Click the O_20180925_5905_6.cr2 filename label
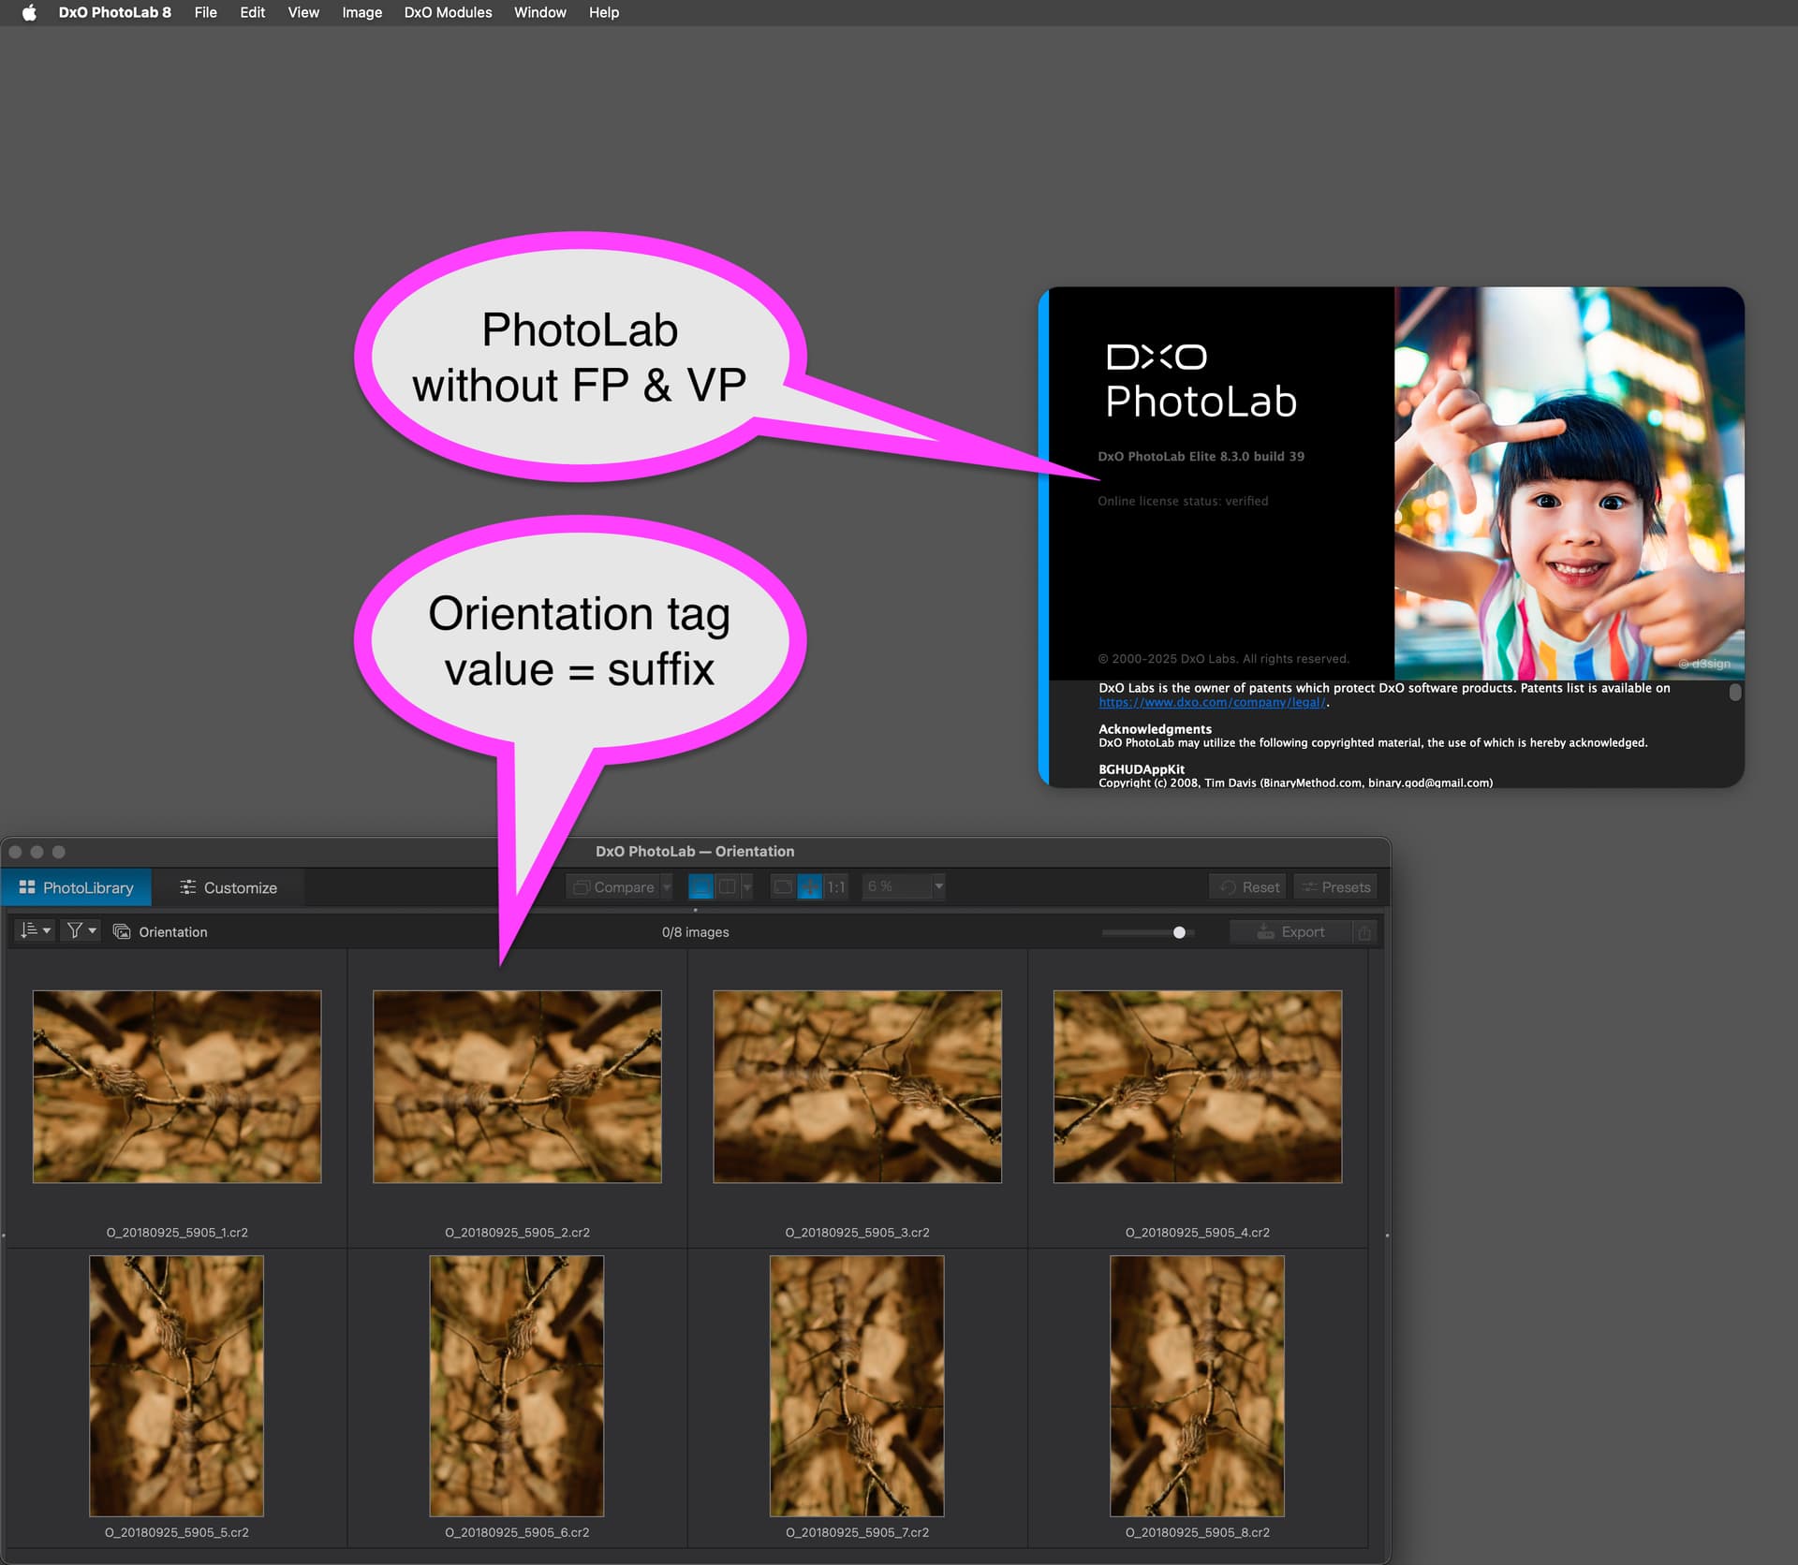 (517, 1532)
